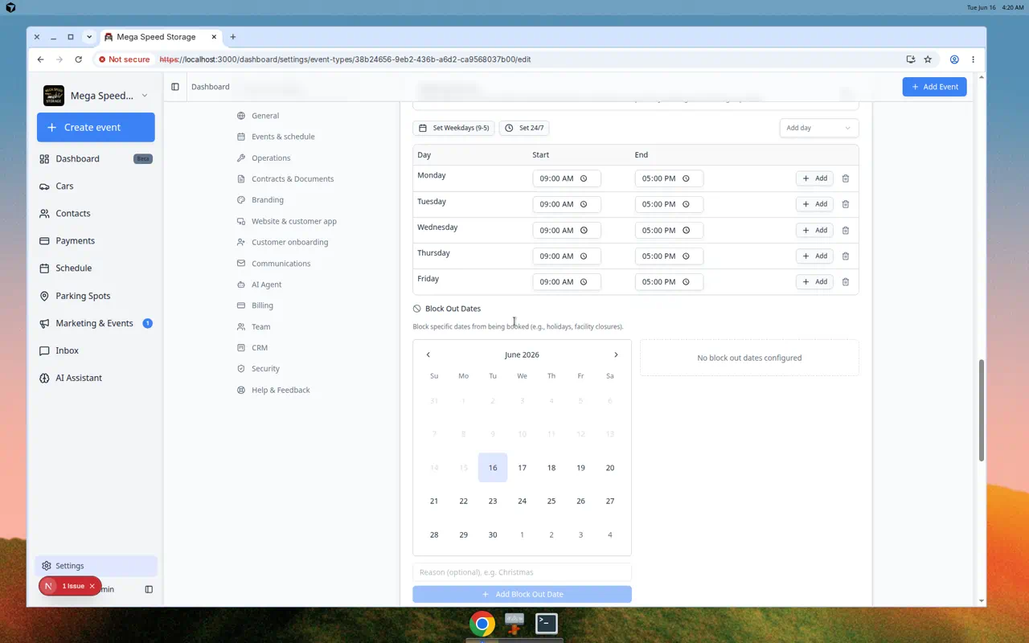Image resolution: width=1029 pixels, height=643 pixels.
Task: Remove the Friday row with trash icon
Action: click(845, 281)
